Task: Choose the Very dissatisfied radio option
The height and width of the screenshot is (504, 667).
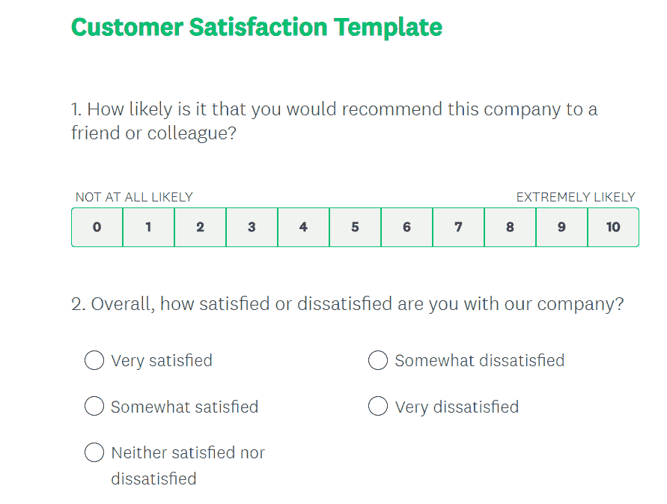Action: (x=378, y=407)
